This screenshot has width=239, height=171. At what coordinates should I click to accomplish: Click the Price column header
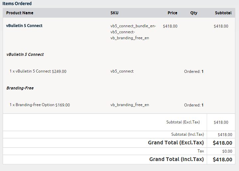click(172, 13)
